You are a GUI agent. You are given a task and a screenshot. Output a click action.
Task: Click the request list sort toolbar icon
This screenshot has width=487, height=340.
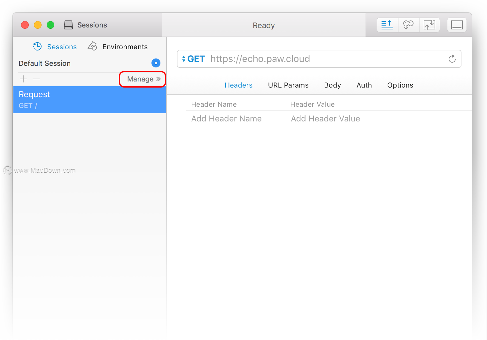[387, 25]
